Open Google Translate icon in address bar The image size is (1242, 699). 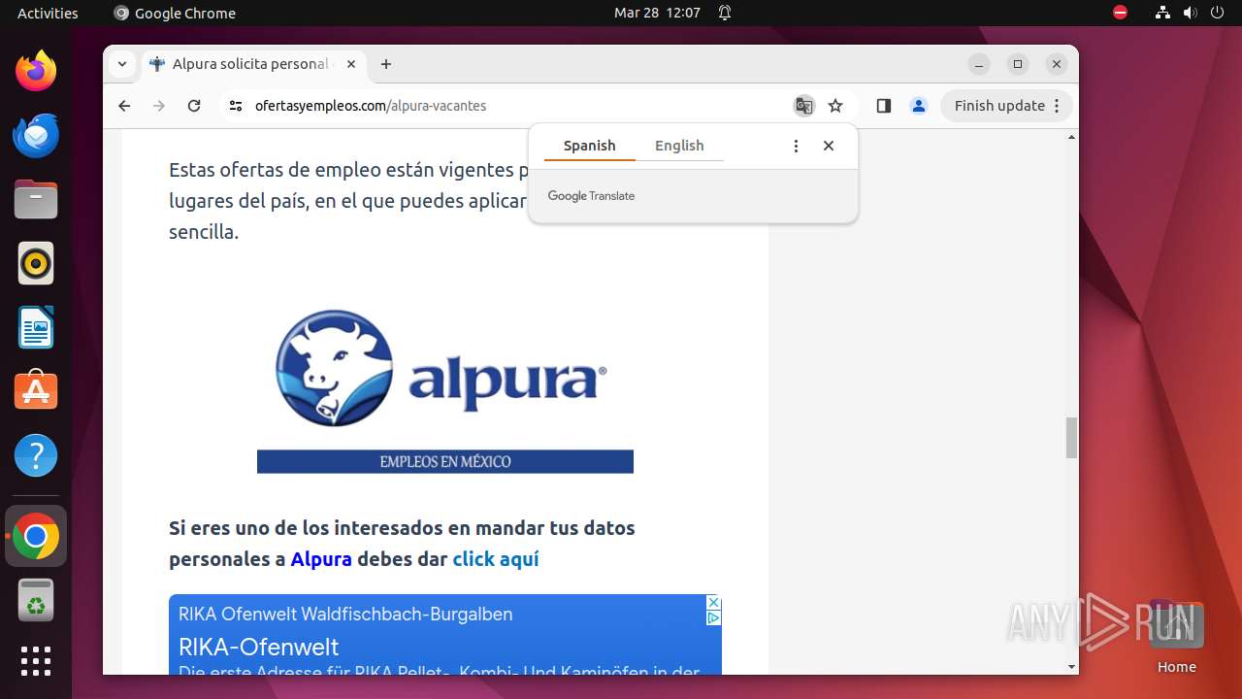(803, 106)
